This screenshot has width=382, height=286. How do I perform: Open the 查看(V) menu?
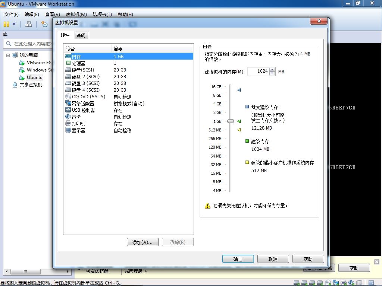click(x=52, y=15)
